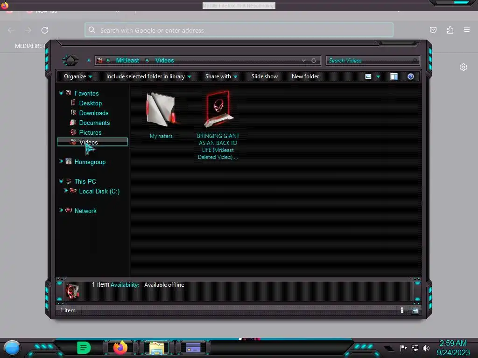478x358 pixels.
Task: Open Explorer help icon
Action: [x=411, y=76]
